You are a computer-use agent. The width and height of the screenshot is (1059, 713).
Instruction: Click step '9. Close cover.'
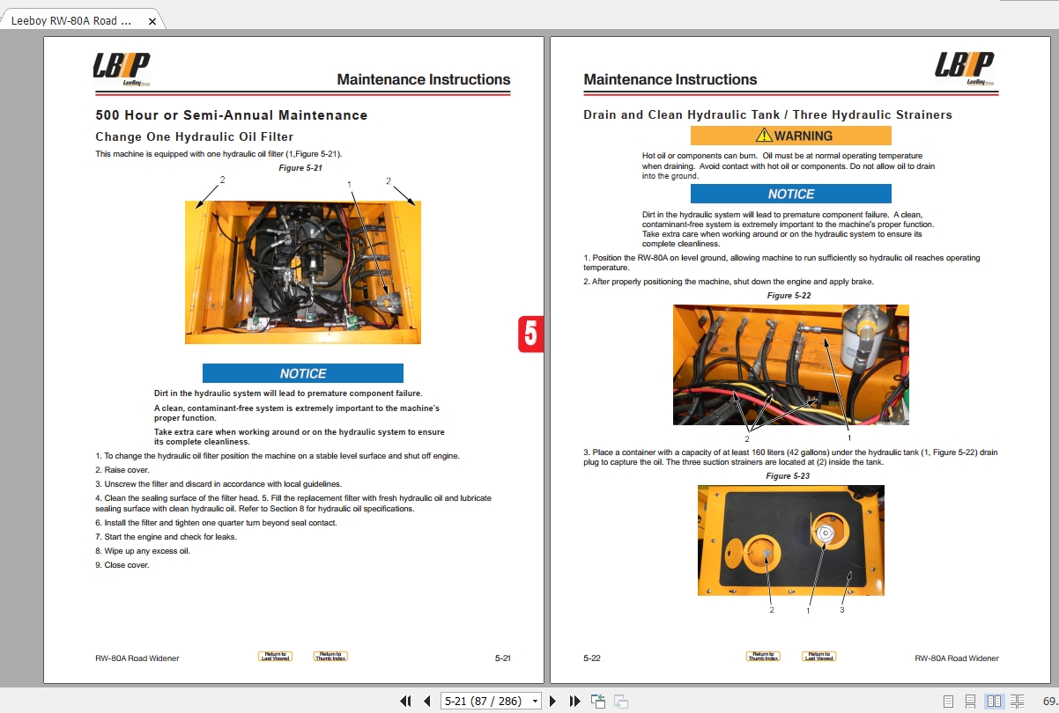(x=122, y=565)
